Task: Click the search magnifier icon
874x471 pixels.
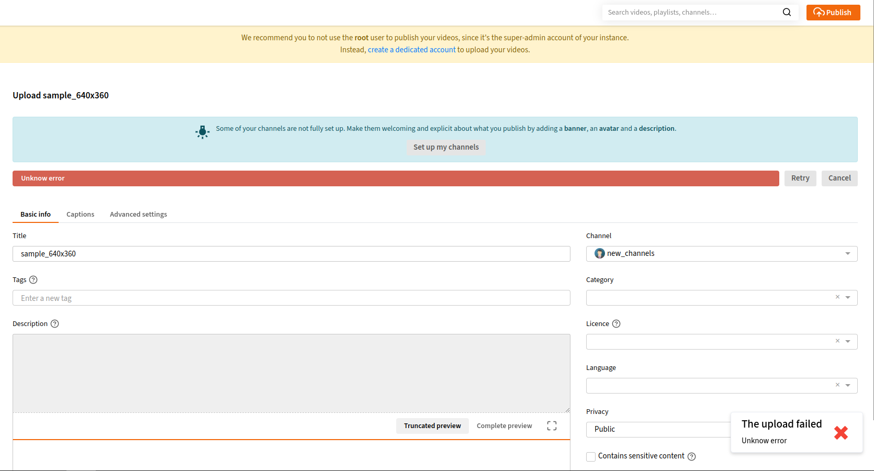Action: tap(787, 12)
